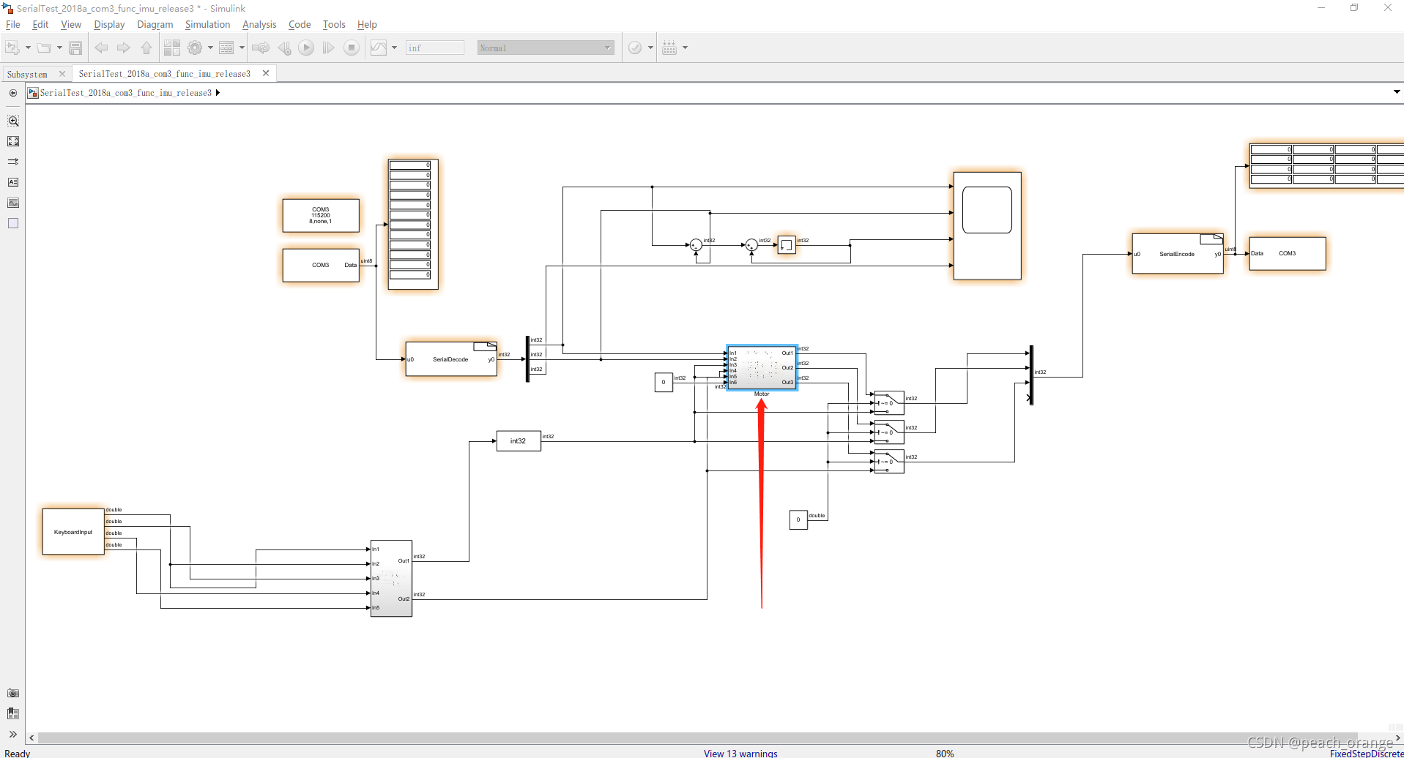1404x758 pixels.
Task: Open the Normal simulation mode dropdown
Action: 546,48
